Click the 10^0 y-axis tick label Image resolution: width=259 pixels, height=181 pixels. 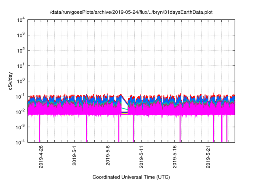click(x=21, y=81)
